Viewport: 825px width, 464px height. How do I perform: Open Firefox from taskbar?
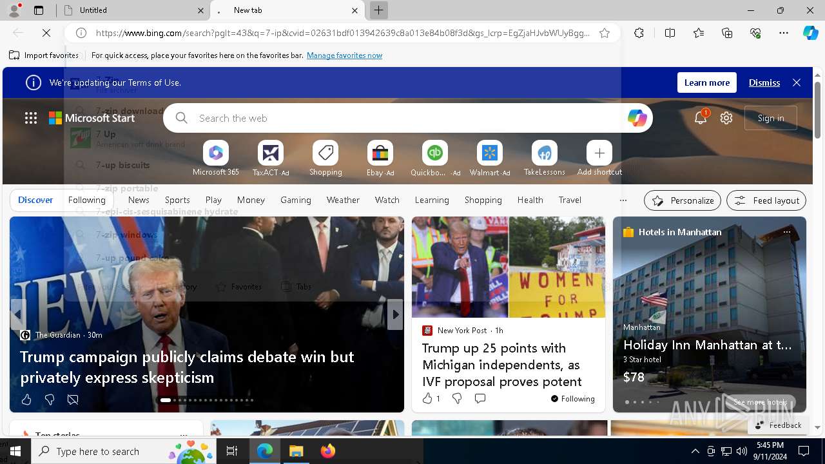(x=328, y=451)
